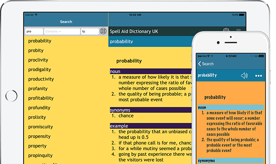276x164 pixels.
Task: Select 'profundity' in word list
Action: coord(39,108)
